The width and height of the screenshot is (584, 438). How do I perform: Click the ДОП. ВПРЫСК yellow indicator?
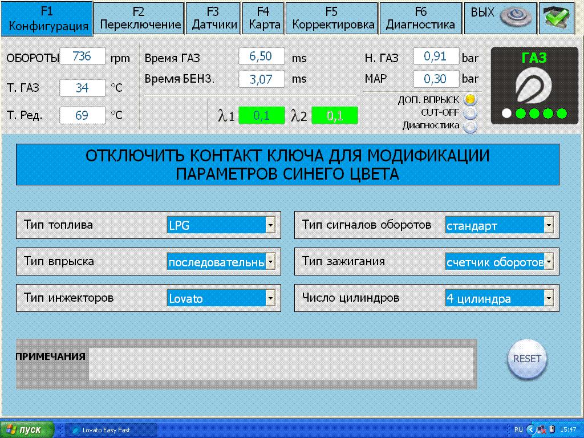[471, 99]
